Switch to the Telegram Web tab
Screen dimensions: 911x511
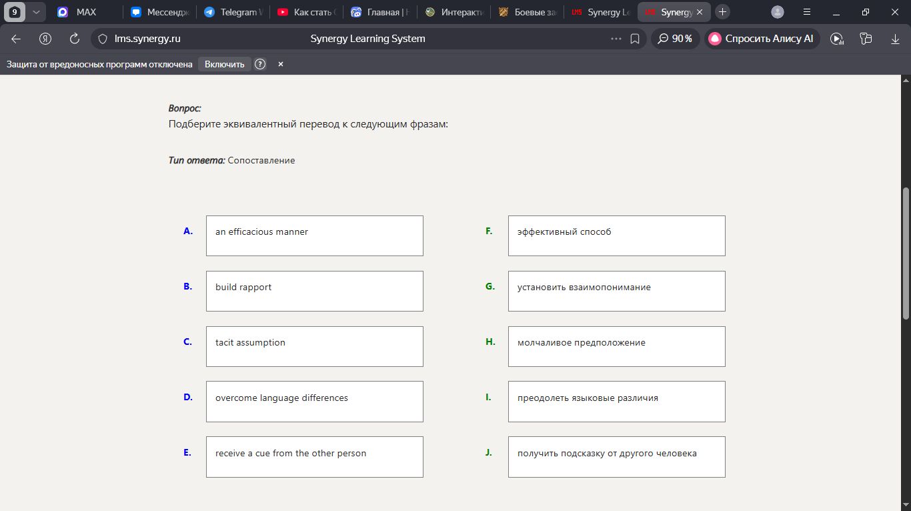[233, 12]
